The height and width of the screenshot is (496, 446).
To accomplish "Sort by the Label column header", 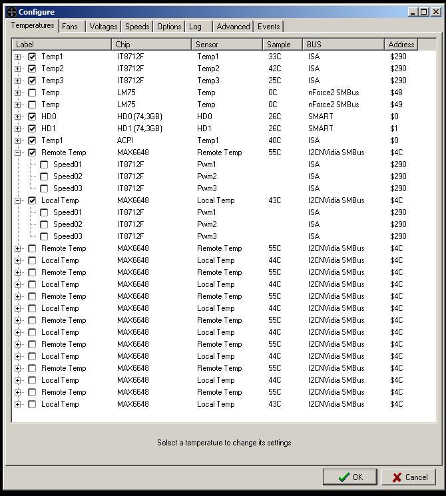I will [62, 45].
